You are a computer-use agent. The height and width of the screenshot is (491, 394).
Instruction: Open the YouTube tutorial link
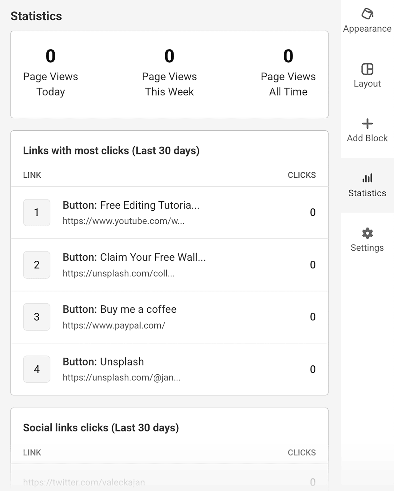click(x=123, y=221)
